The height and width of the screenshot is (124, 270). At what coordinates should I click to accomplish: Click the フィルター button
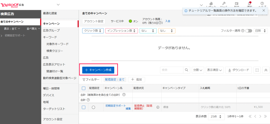[91, 80]
